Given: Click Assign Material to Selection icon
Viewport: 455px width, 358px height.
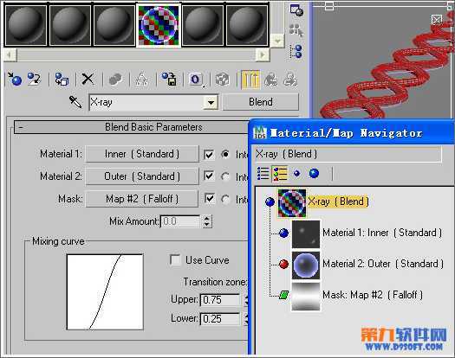Looking at the screenshot, I should click(x=62, y=79).
